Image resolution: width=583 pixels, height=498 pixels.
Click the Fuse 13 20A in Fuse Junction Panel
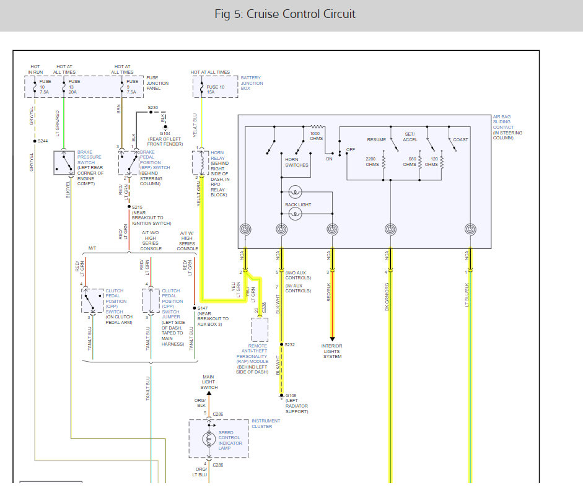click(64, 87)
